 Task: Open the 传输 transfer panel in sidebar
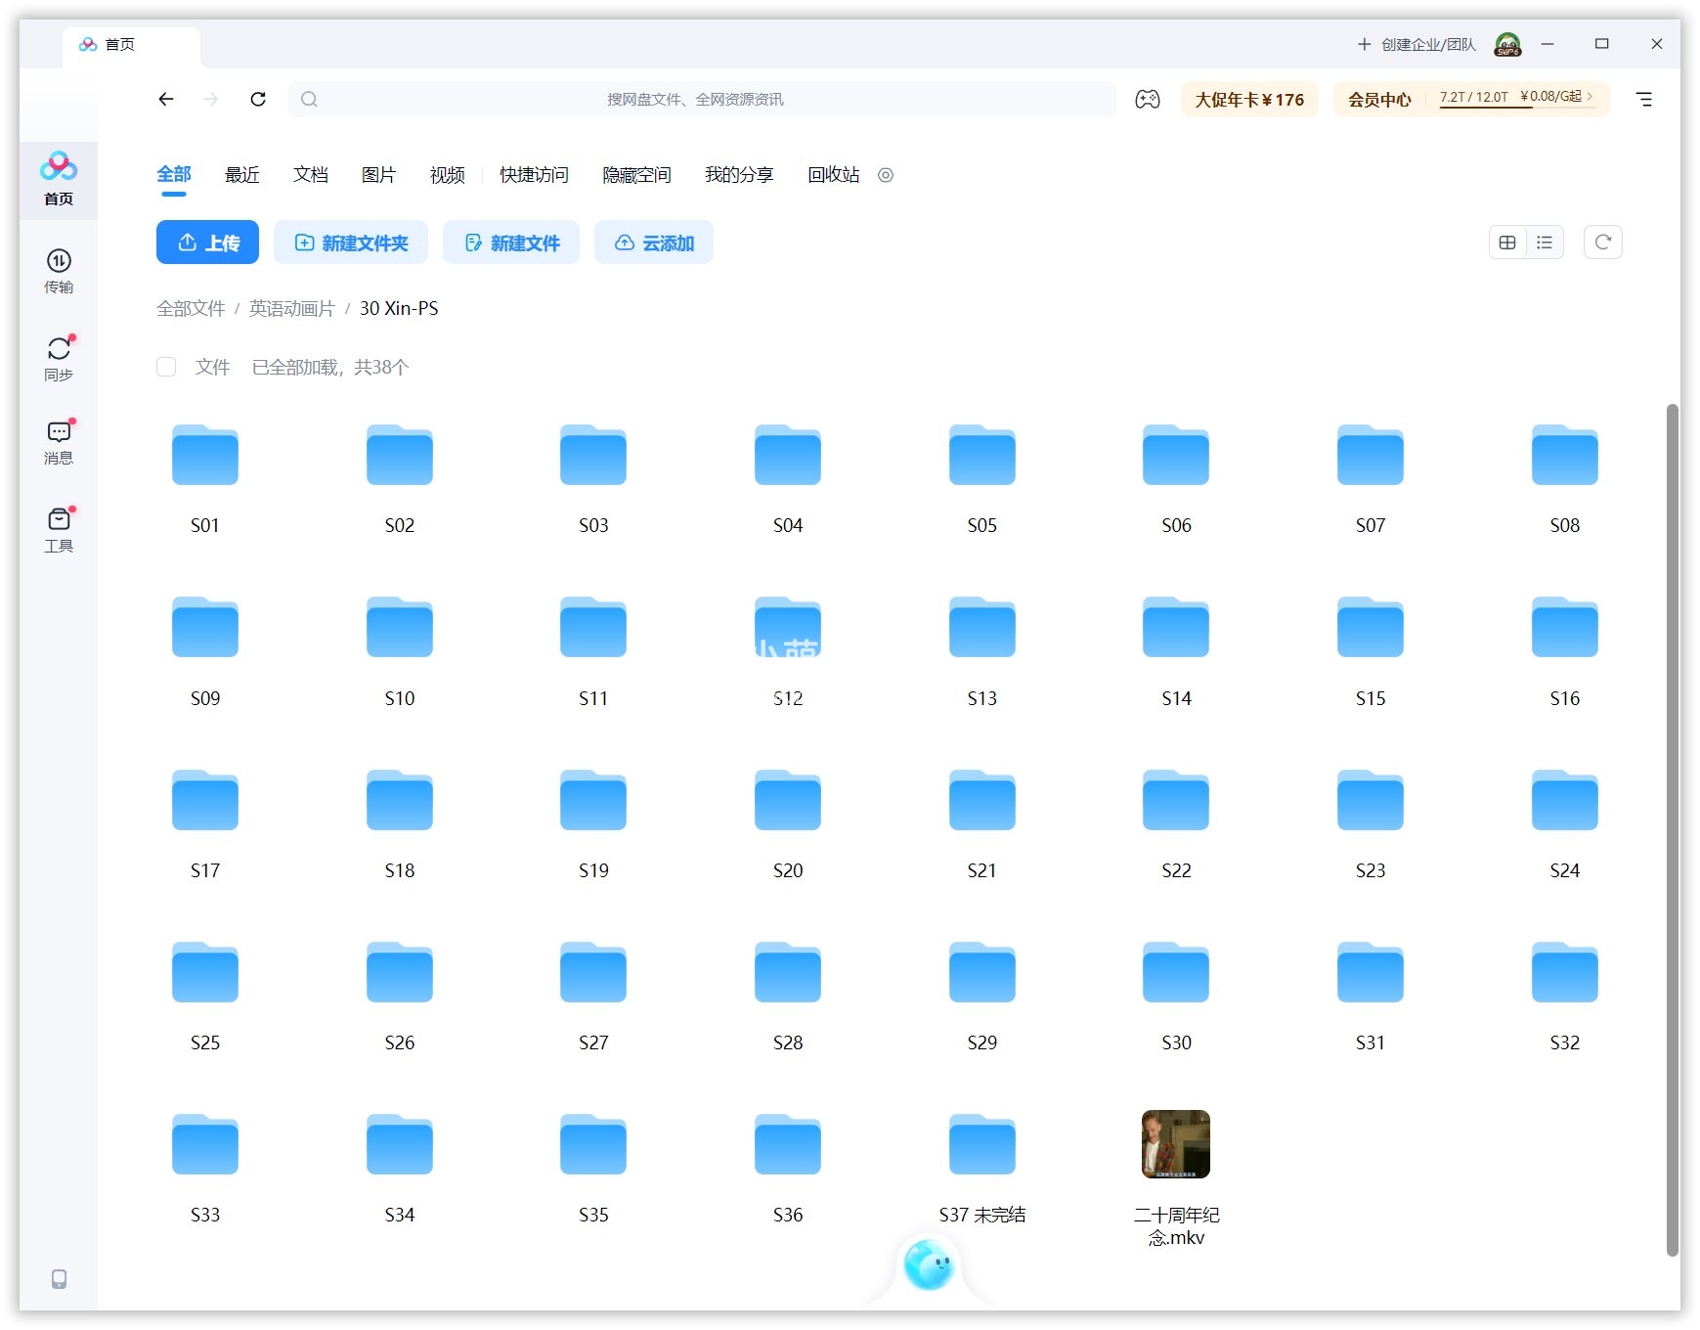pyautogui.click(x=59, y=270)
